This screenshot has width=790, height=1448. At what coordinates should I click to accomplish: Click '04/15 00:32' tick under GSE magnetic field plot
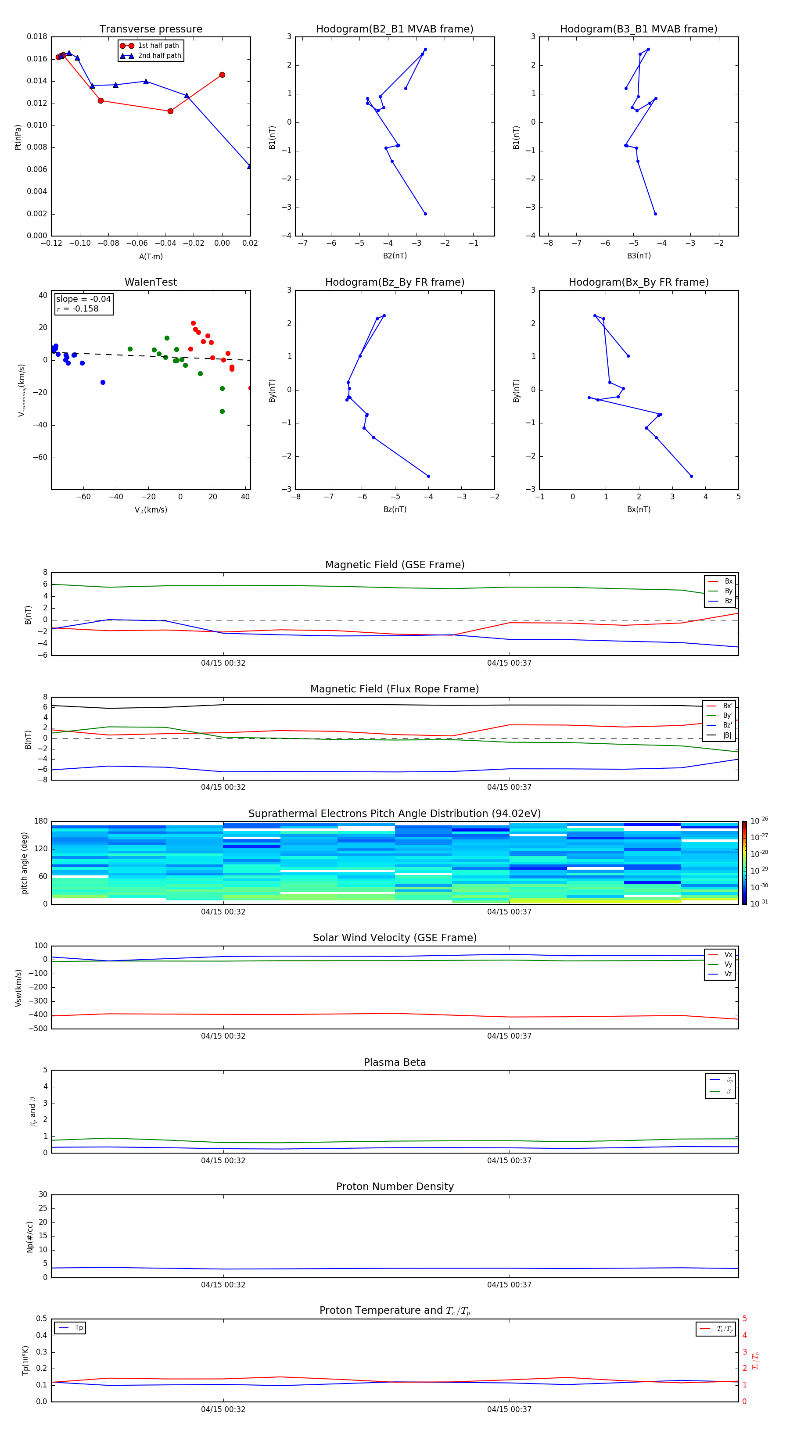(223, 663)
